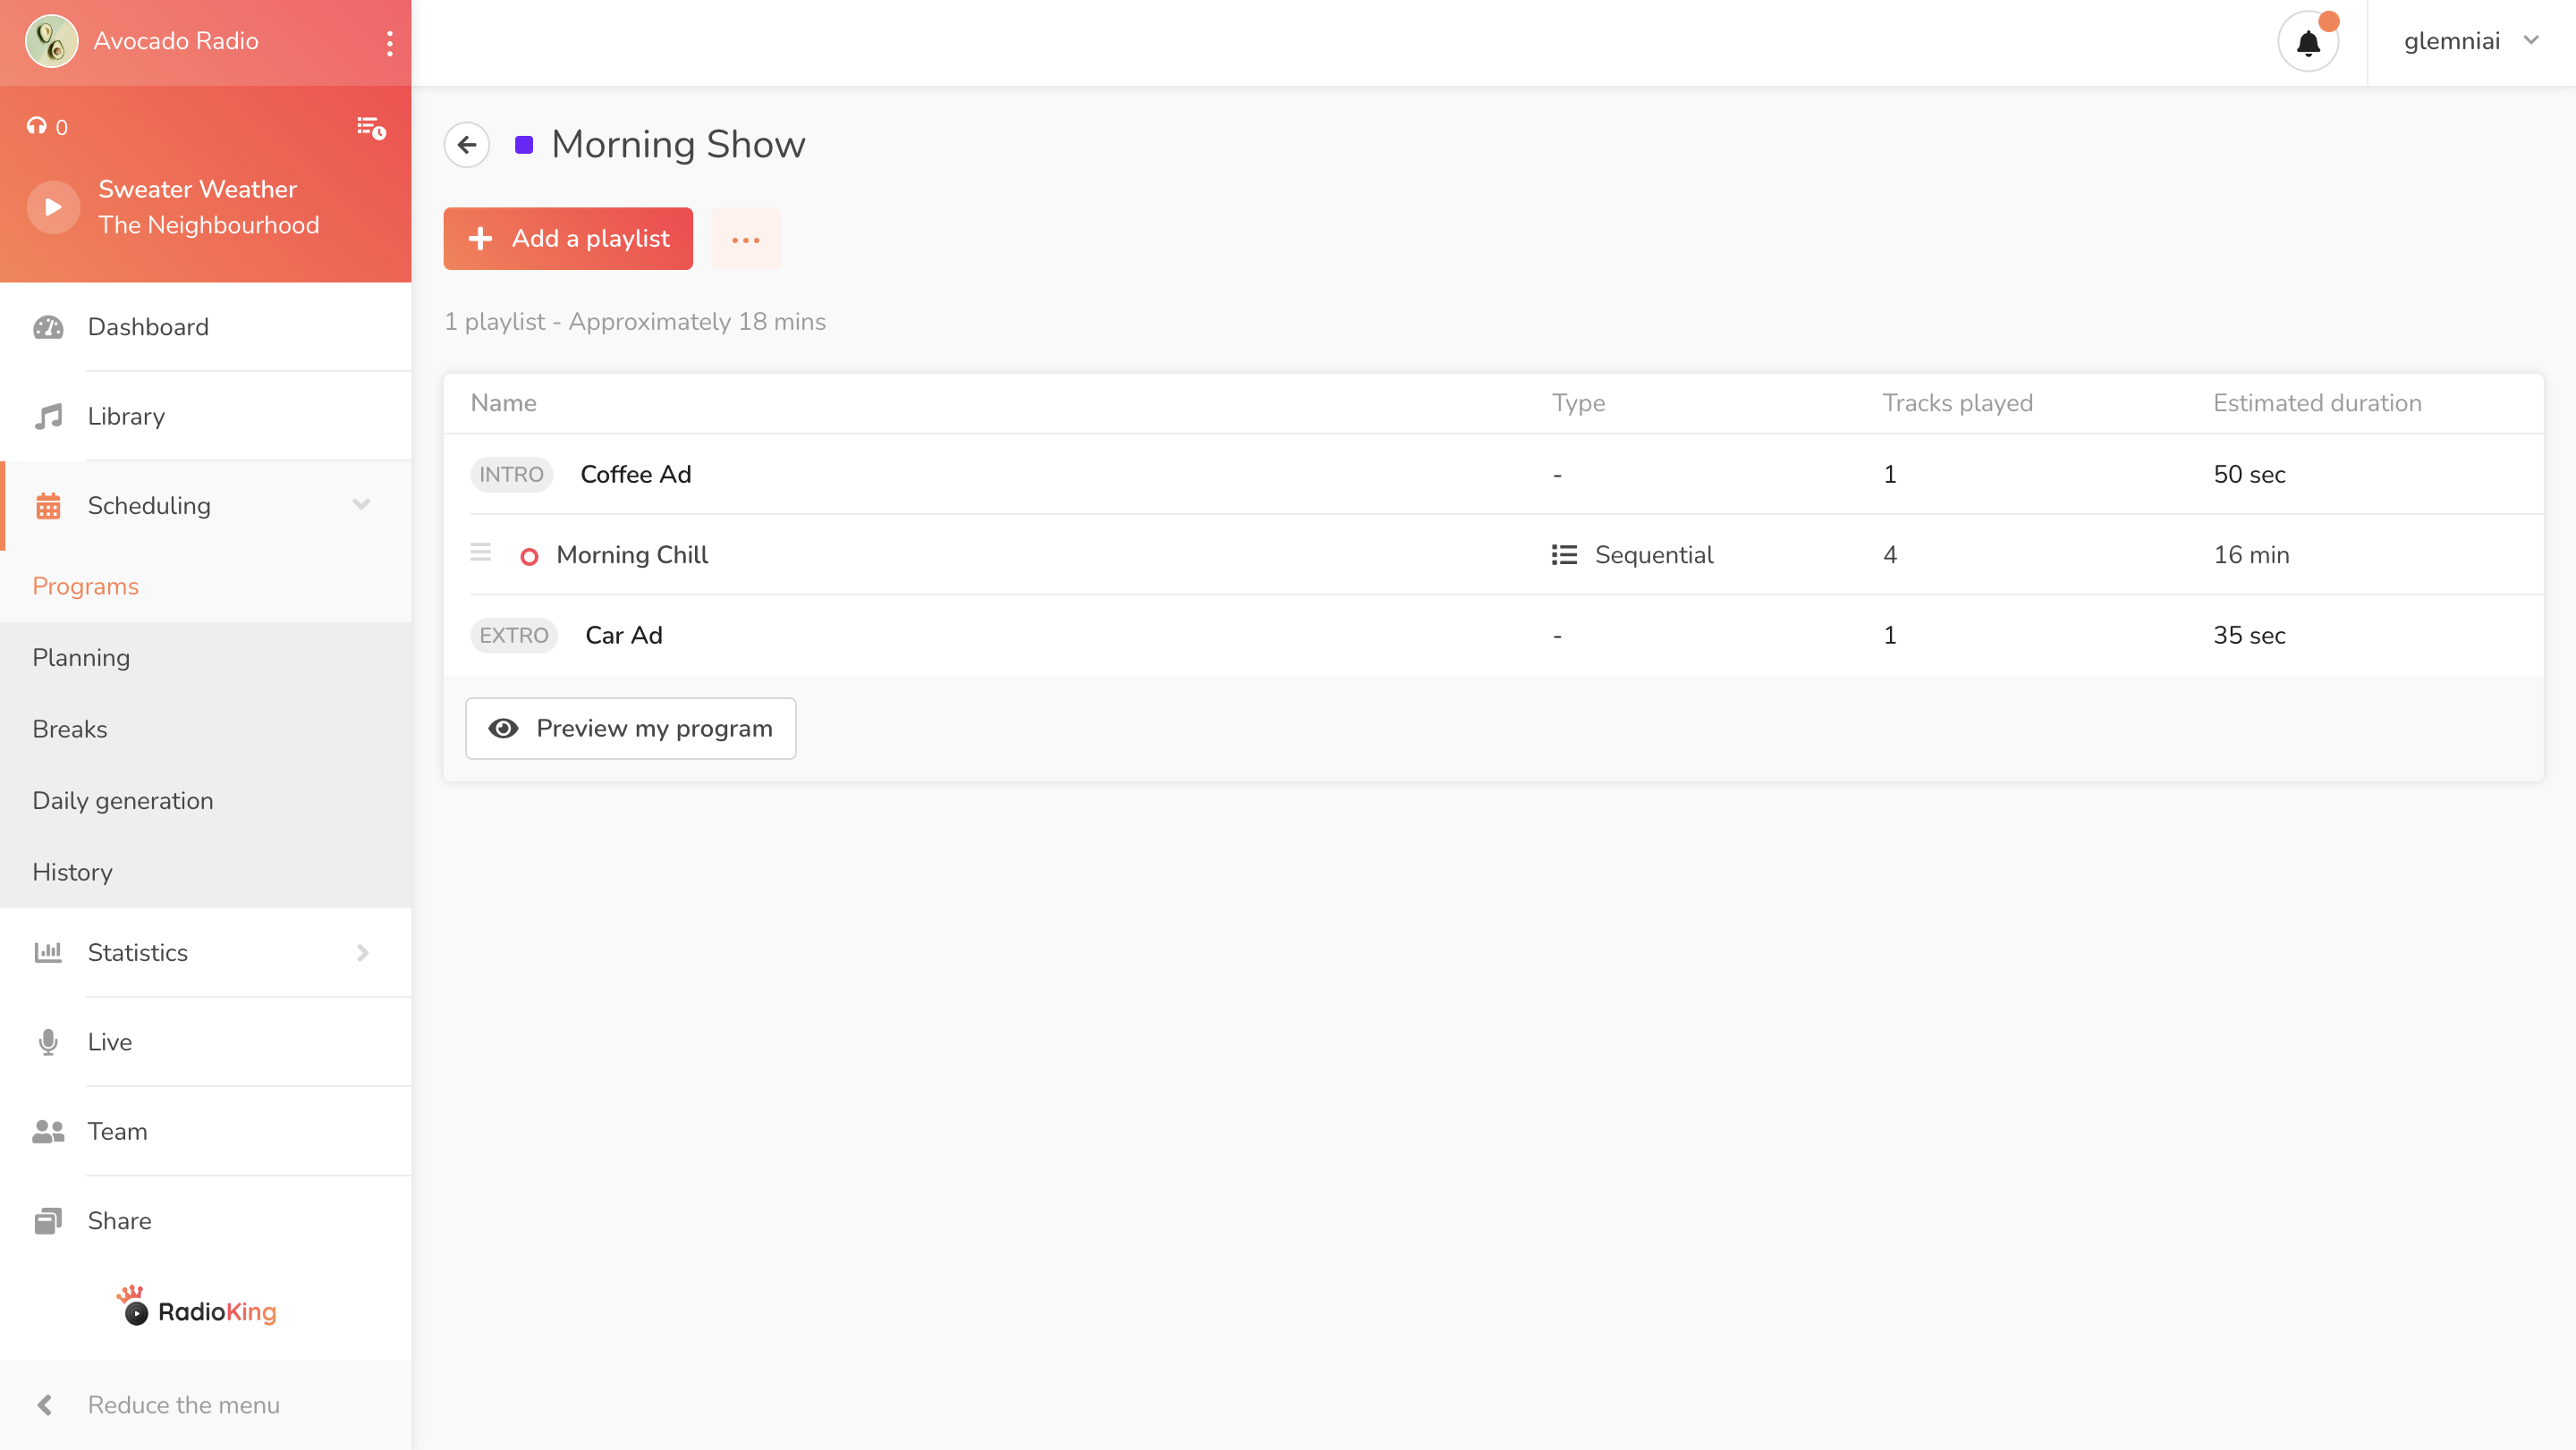Screen dimensions: 2576x1450
Task: Click the playlist summary '1 playlist - Approximately 18 mins'
Action: tap(635, 322)
